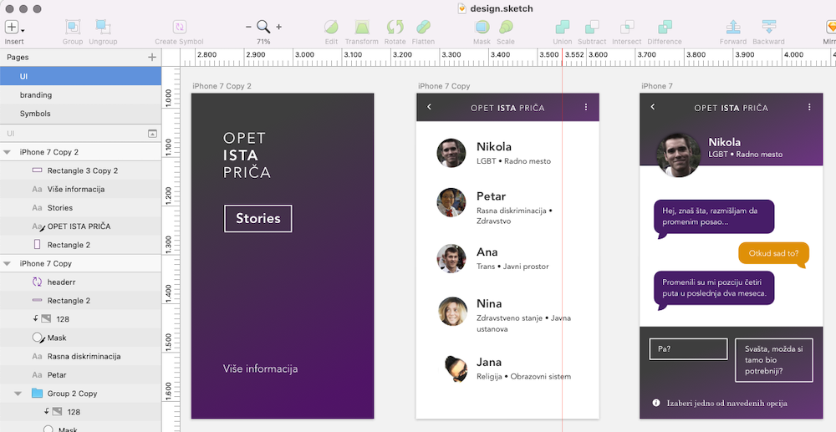Collapse the pages list toggle icon

152,133
